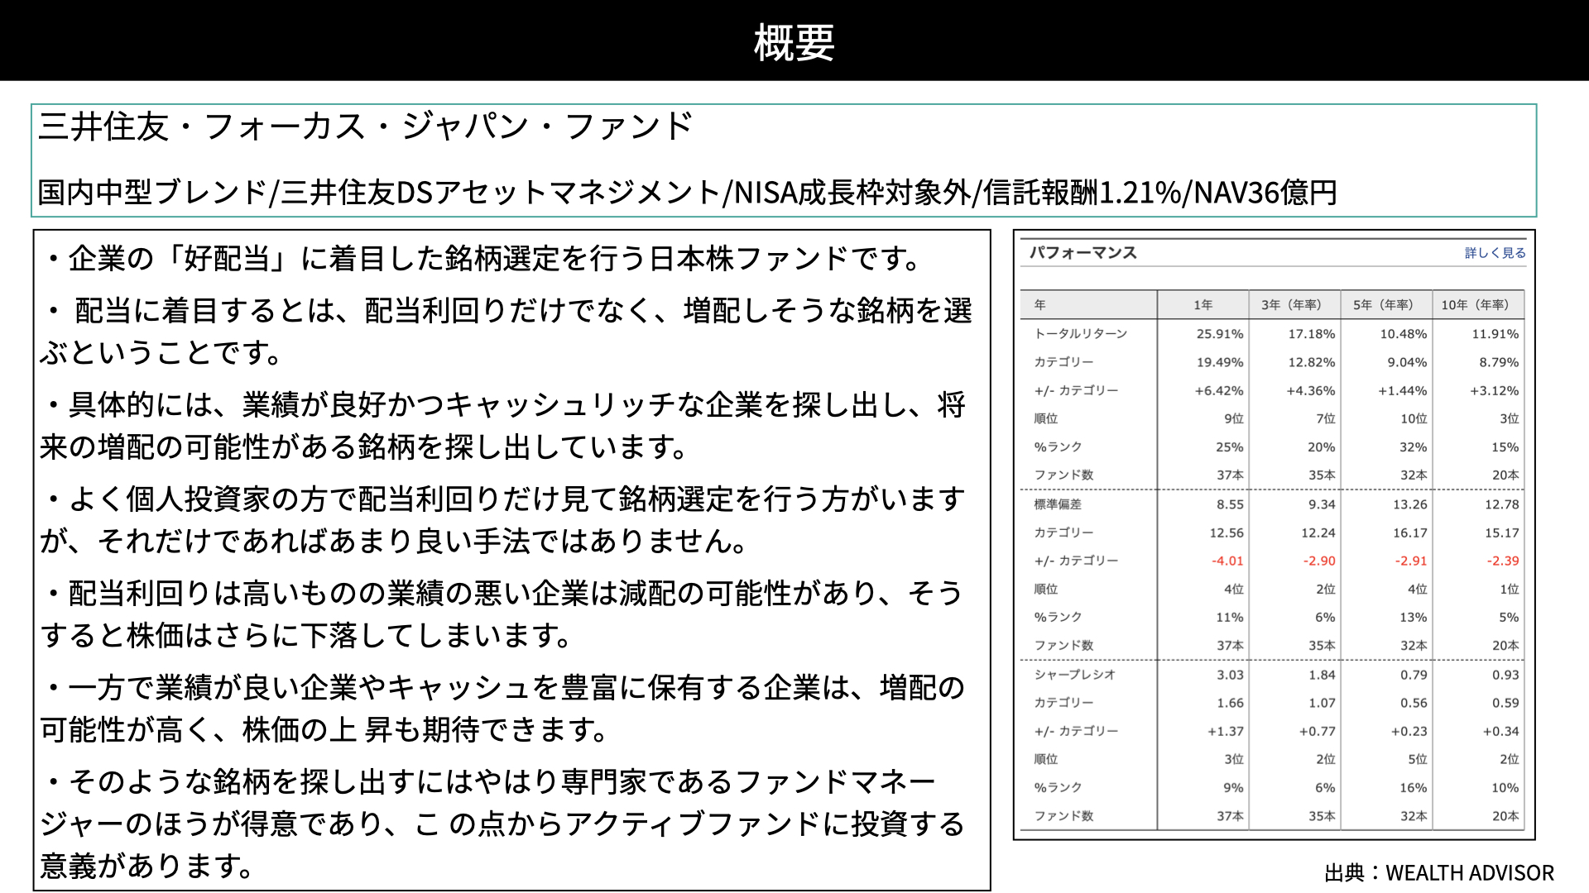Click the +3.12% category difference value
The height and width of the screenshot is (893, 1589).
(x=1495, y=390)
